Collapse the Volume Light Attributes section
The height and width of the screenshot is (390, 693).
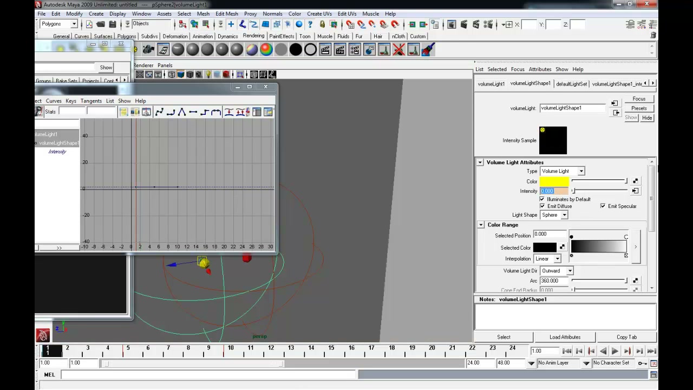click(480, 162)
